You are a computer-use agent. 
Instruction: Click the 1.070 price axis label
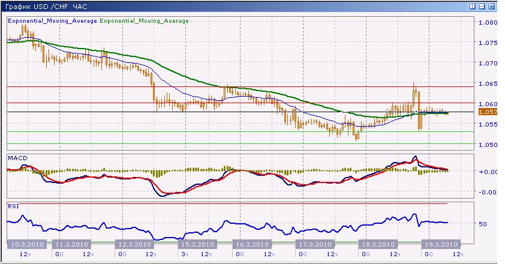point(488,64)
